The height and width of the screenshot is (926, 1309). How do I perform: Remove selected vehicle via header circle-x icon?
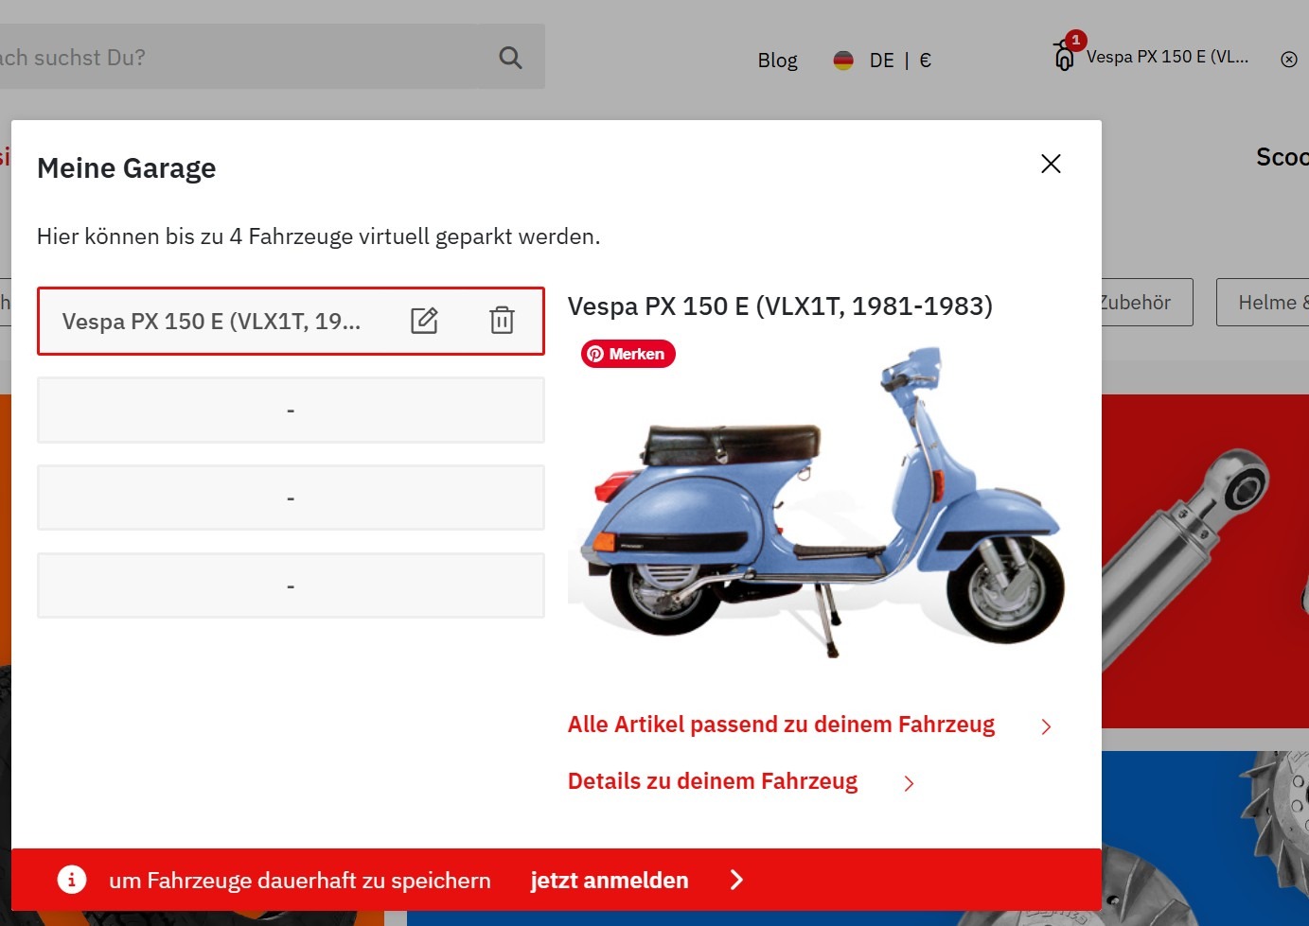[1288, 60]
